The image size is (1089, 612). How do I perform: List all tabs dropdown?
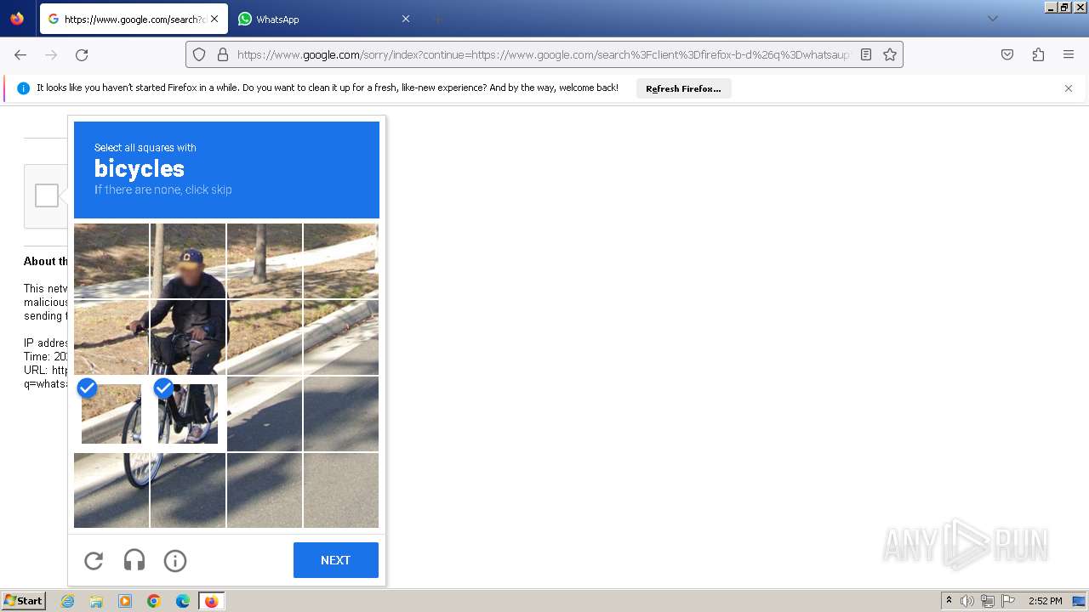[993, 19]
